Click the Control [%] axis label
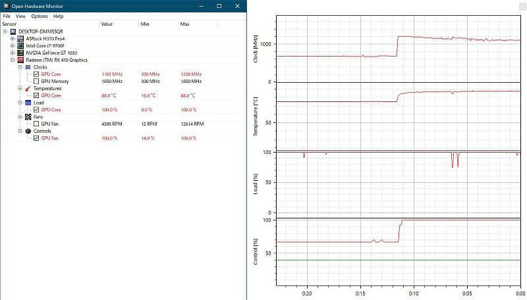This screenshot has width=527, height=300. point(256,252)
